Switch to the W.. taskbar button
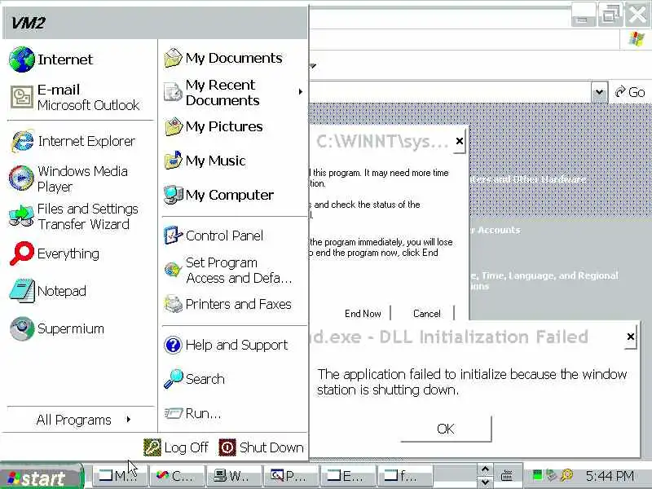This screenshot has width=652, height=489. (x=234, y=475)
